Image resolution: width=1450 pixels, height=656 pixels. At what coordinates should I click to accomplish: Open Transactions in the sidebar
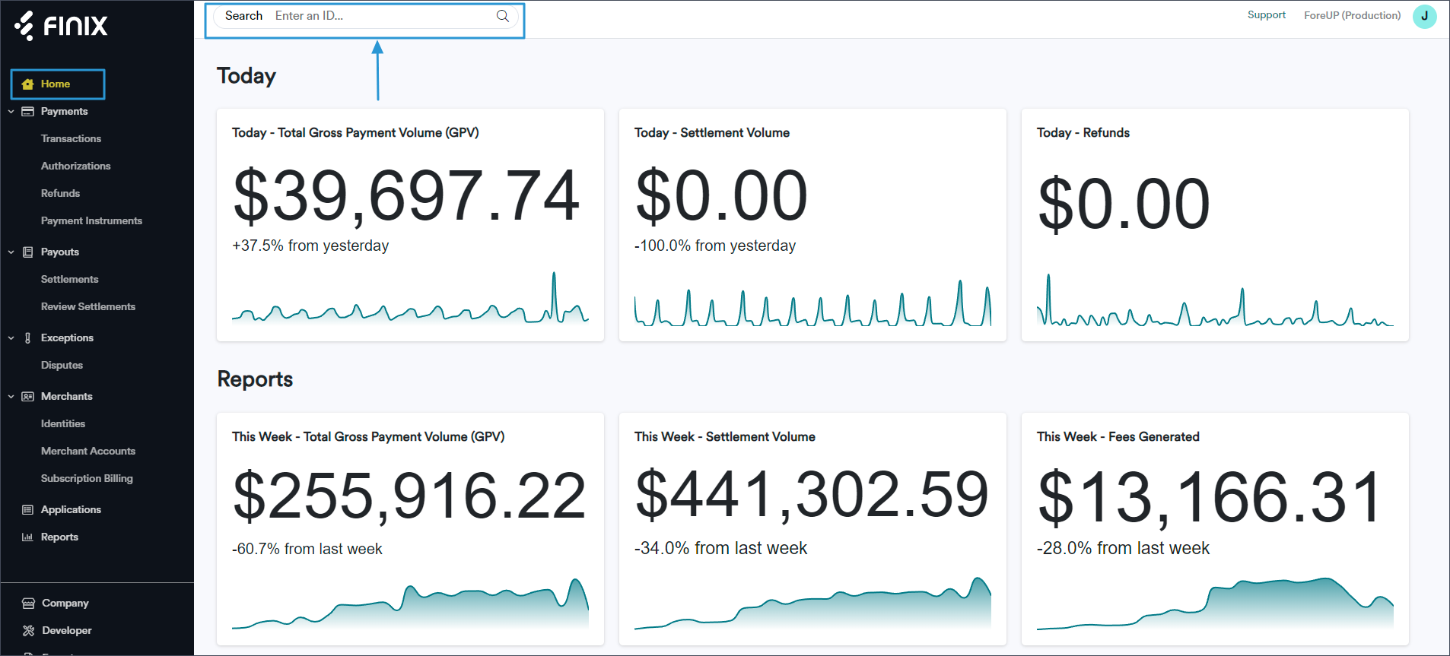(71, 139)
